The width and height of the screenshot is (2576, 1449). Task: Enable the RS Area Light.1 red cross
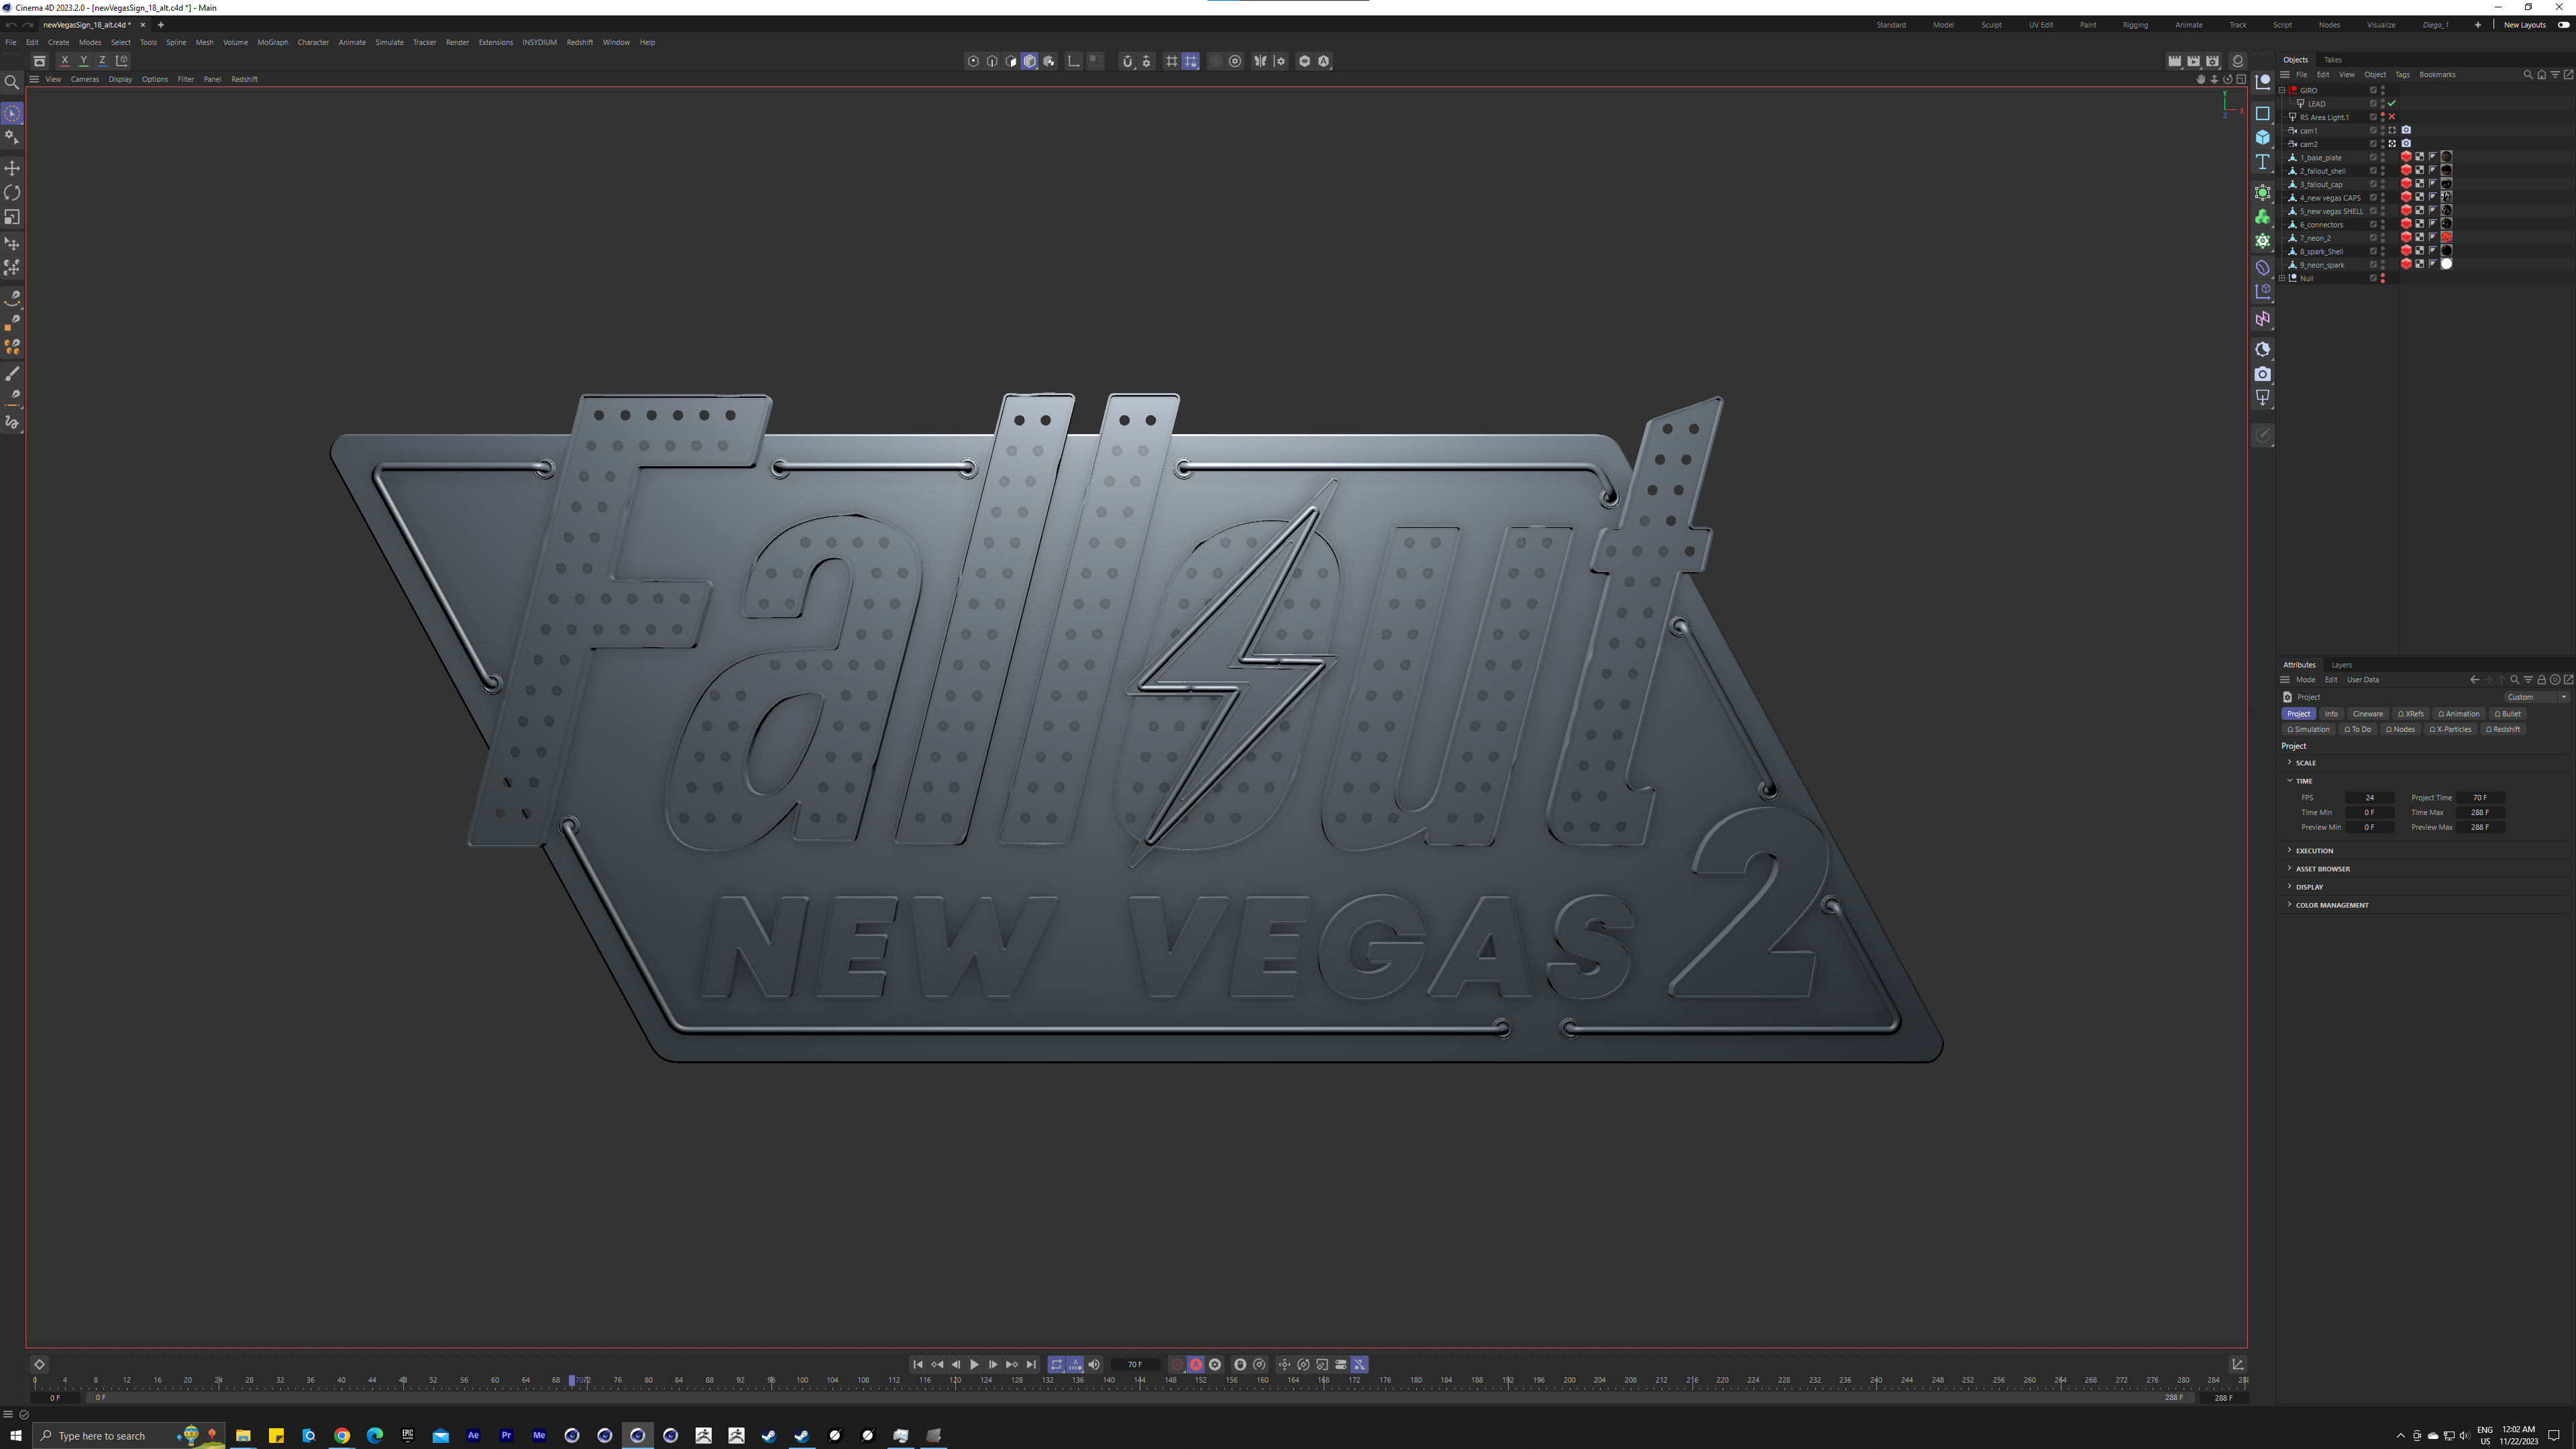click(x=2392, y=117)
